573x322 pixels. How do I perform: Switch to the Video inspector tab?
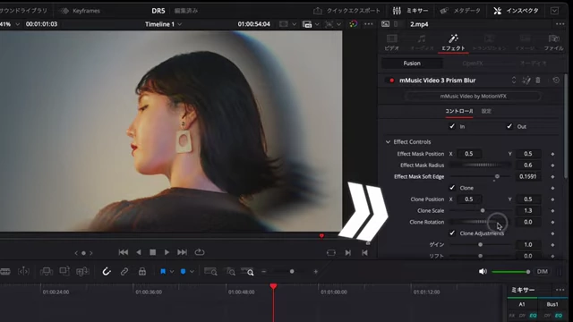(x=392, y=42)
